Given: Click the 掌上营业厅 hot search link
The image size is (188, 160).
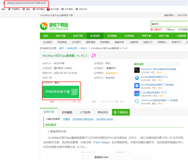Looking at the screenshot, I should coord(156,29).
